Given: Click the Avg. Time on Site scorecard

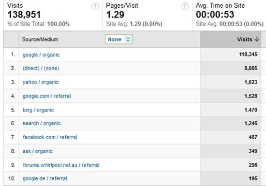Looking at the screenshot, I should [x=229, y=15].
